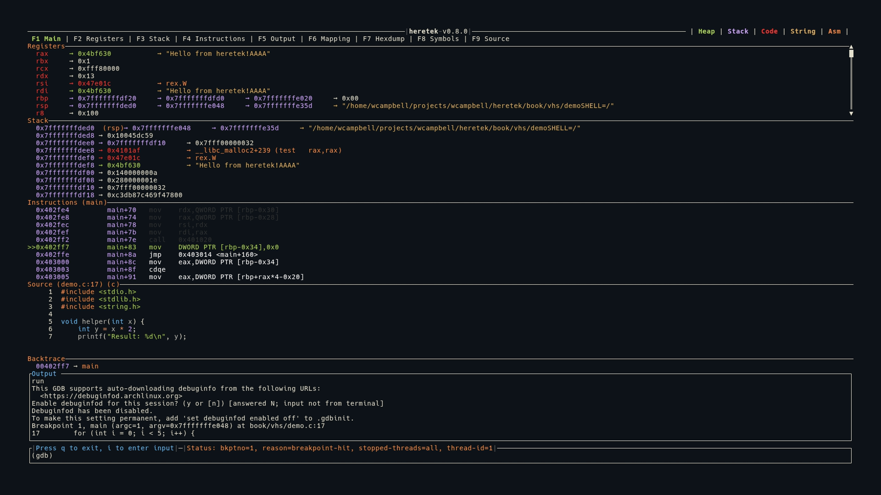Click the Instructions (main) section header

click(x=67, y=203)
